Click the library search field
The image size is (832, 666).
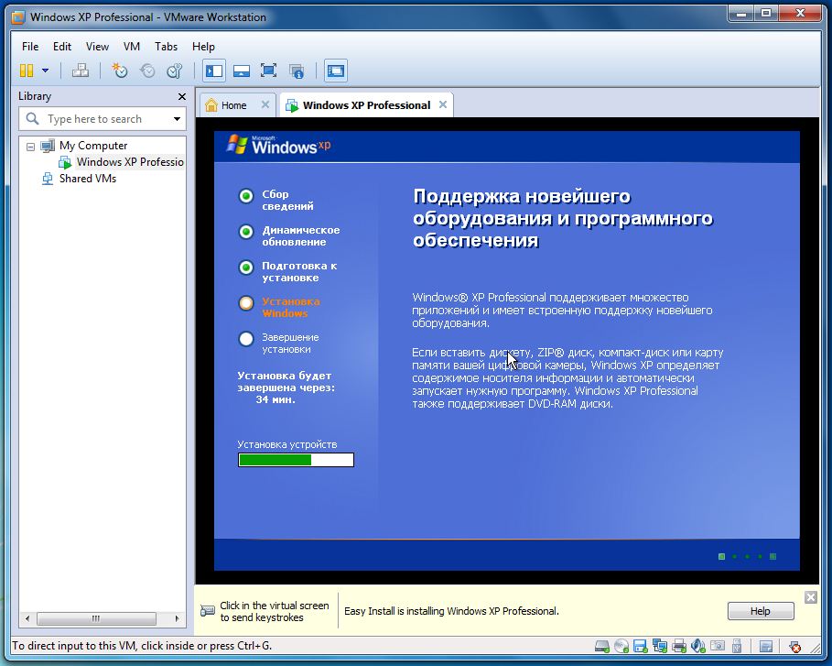coord(102,119)
